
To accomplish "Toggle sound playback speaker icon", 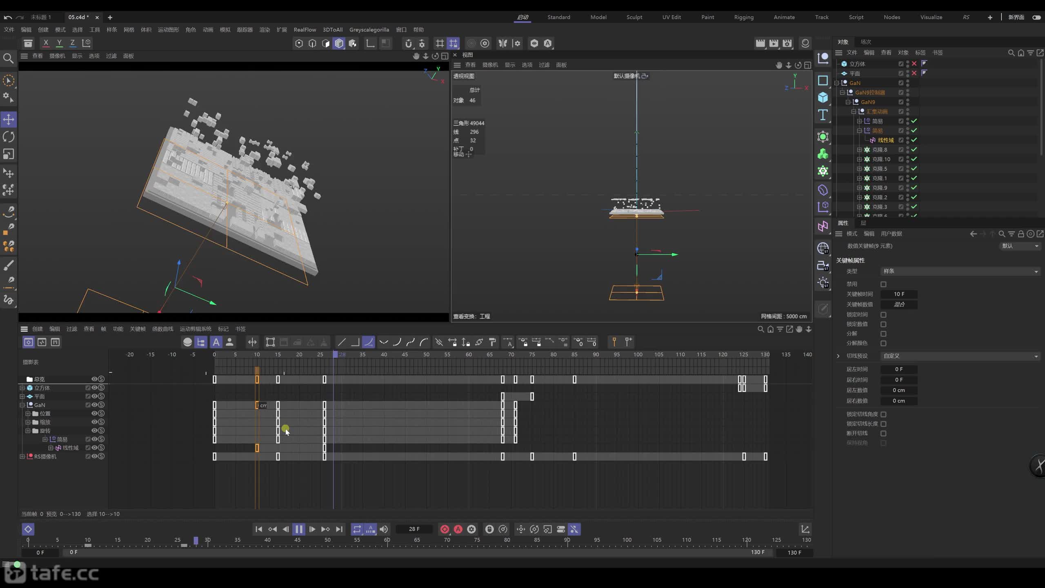I will pyautogui.click(x=384, y=529).
